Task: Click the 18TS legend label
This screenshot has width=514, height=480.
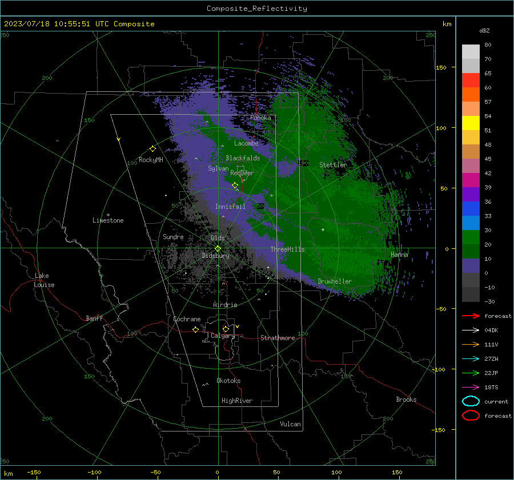Action: click(x=491, y=388)
